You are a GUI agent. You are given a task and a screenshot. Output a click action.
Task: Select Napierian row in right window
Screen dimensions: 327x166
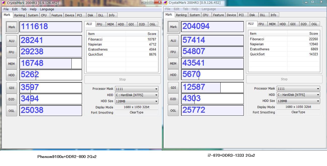(284, 44)
